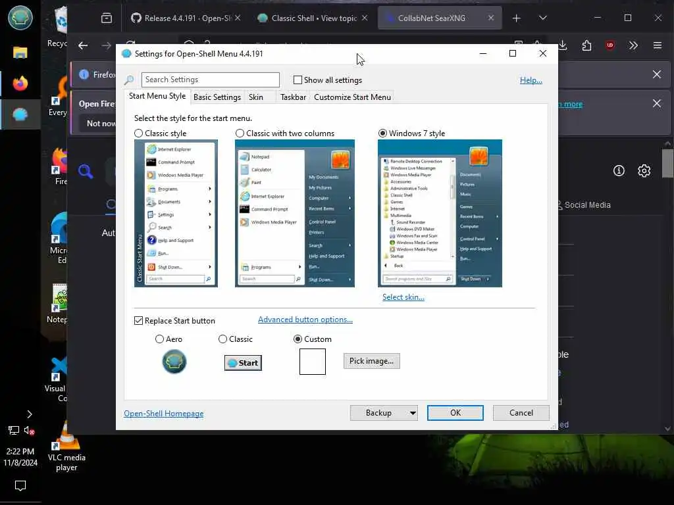Toggle the Show all settings checkbox
This screenshot has height=505, width=674.
coord(298,80)
